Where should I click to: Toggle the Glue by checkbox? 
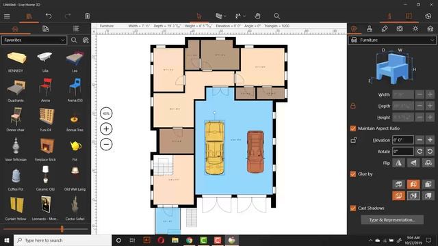point(353,174)
